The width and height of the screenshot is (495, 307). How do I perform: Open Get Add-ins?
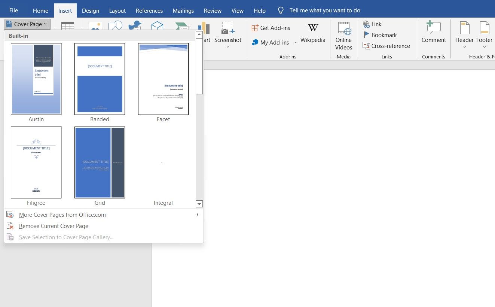[271, 28]
